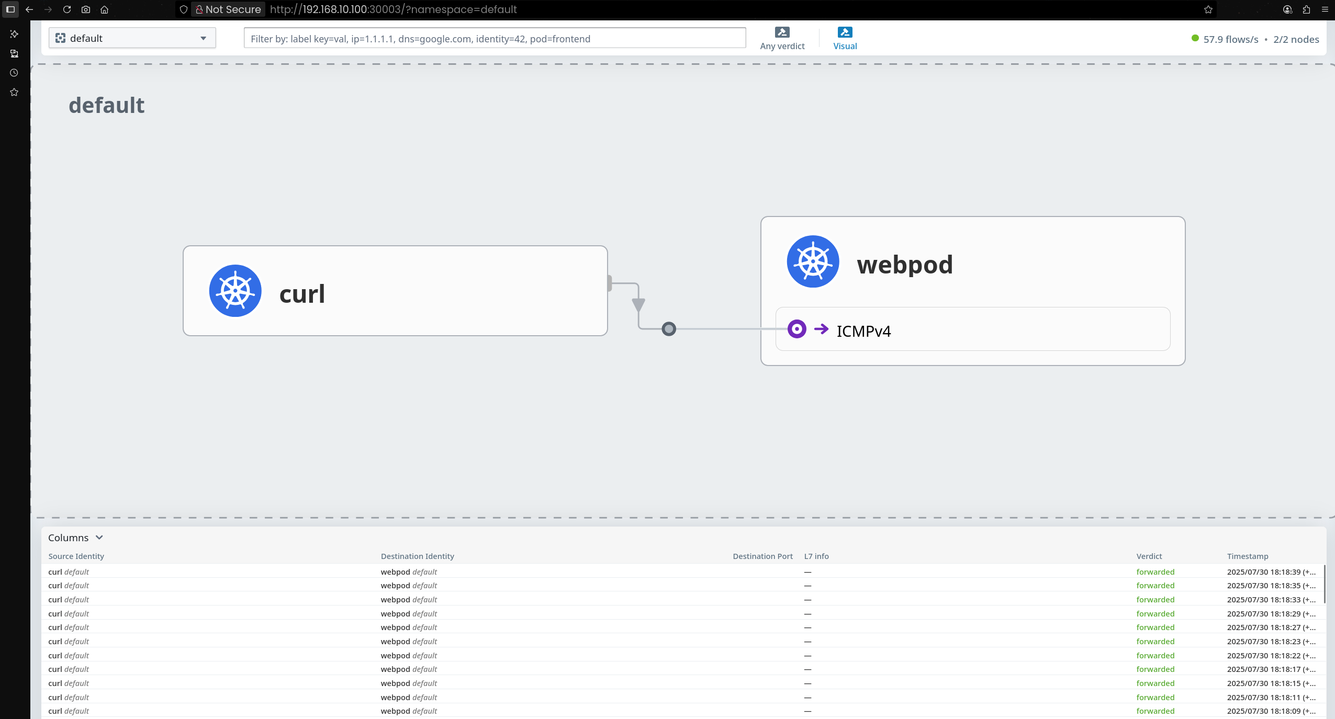Screen dimensions: 1335x719
Task: Expand the Columns selector
Action: (x=75, y=538)
